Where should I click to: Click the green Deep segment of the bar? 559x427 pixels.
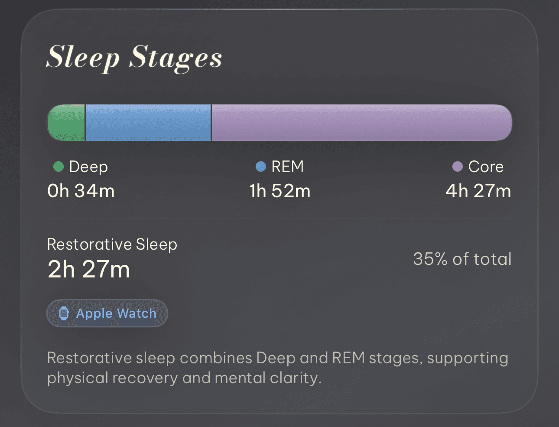point(65,123)
